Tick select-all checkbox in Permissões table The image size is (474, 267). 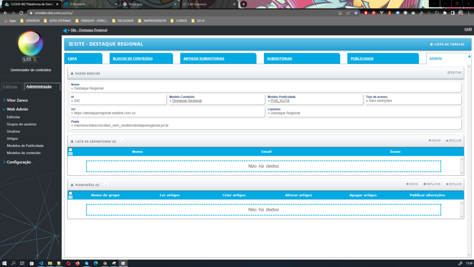coord(70,193)
